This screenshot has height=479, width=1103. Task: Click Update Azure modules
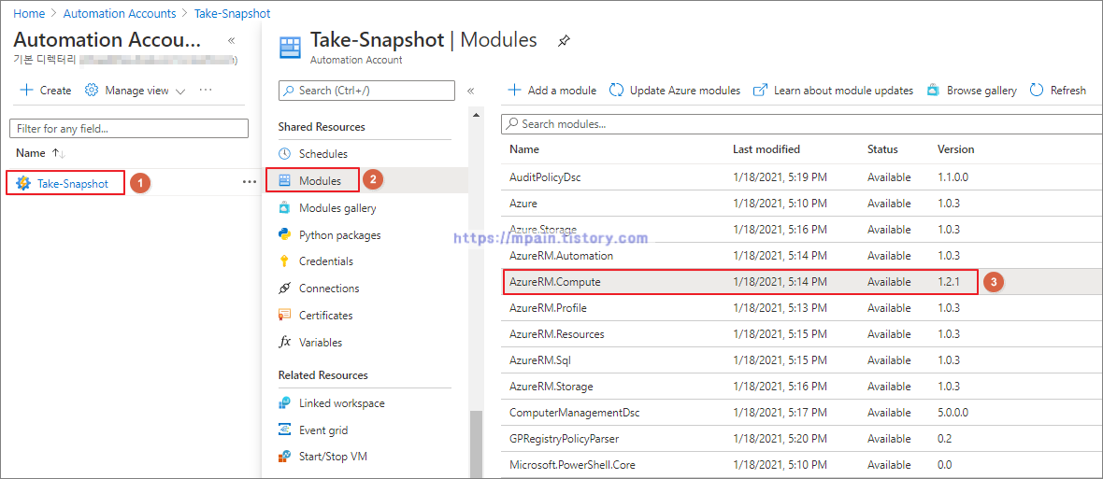coord(675,90)
